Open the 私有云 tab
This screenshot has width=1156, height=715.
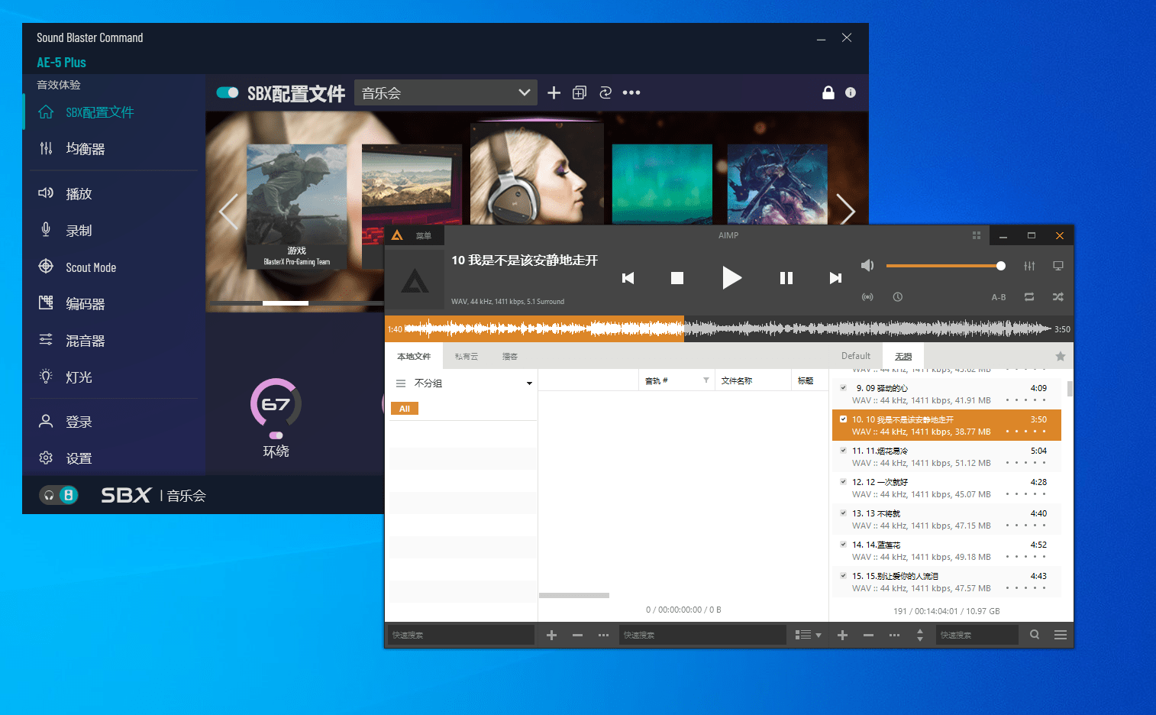(466, 357)
